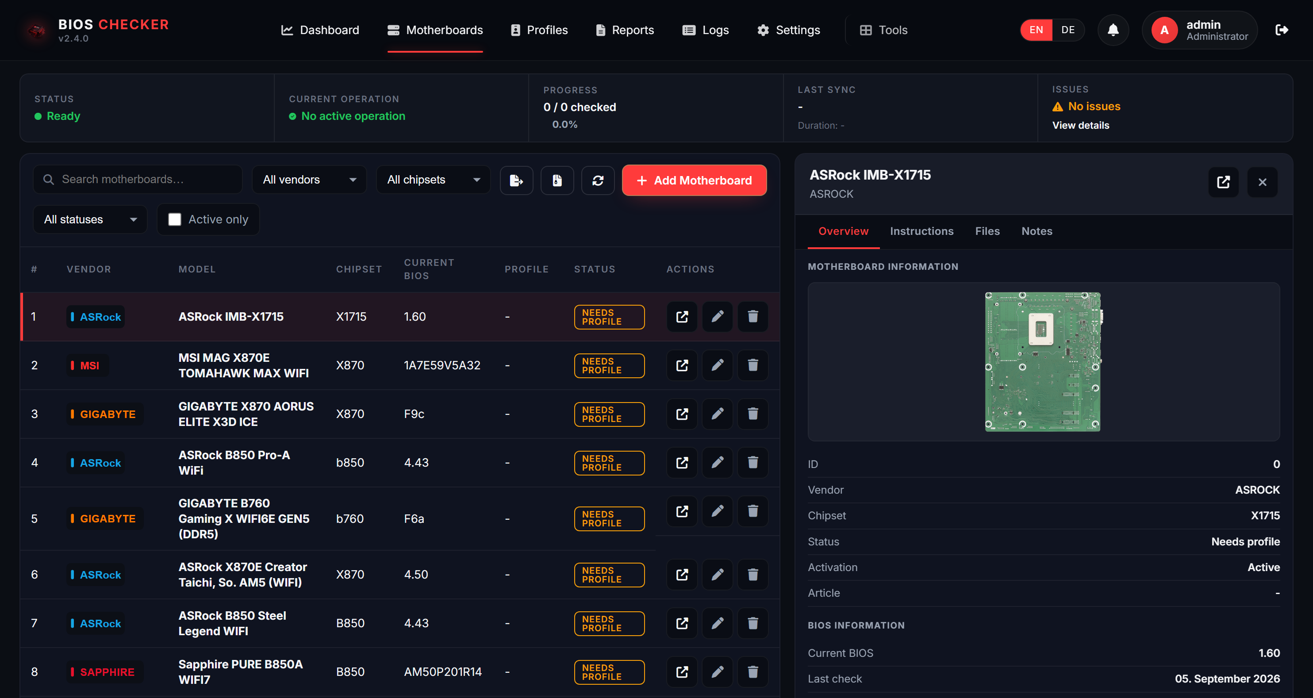The height and width of the screenshot is (698, 1313).
Task: Open GIGABYTE X870 AORUS ELITE row link
Action: [x=682, y=414]
